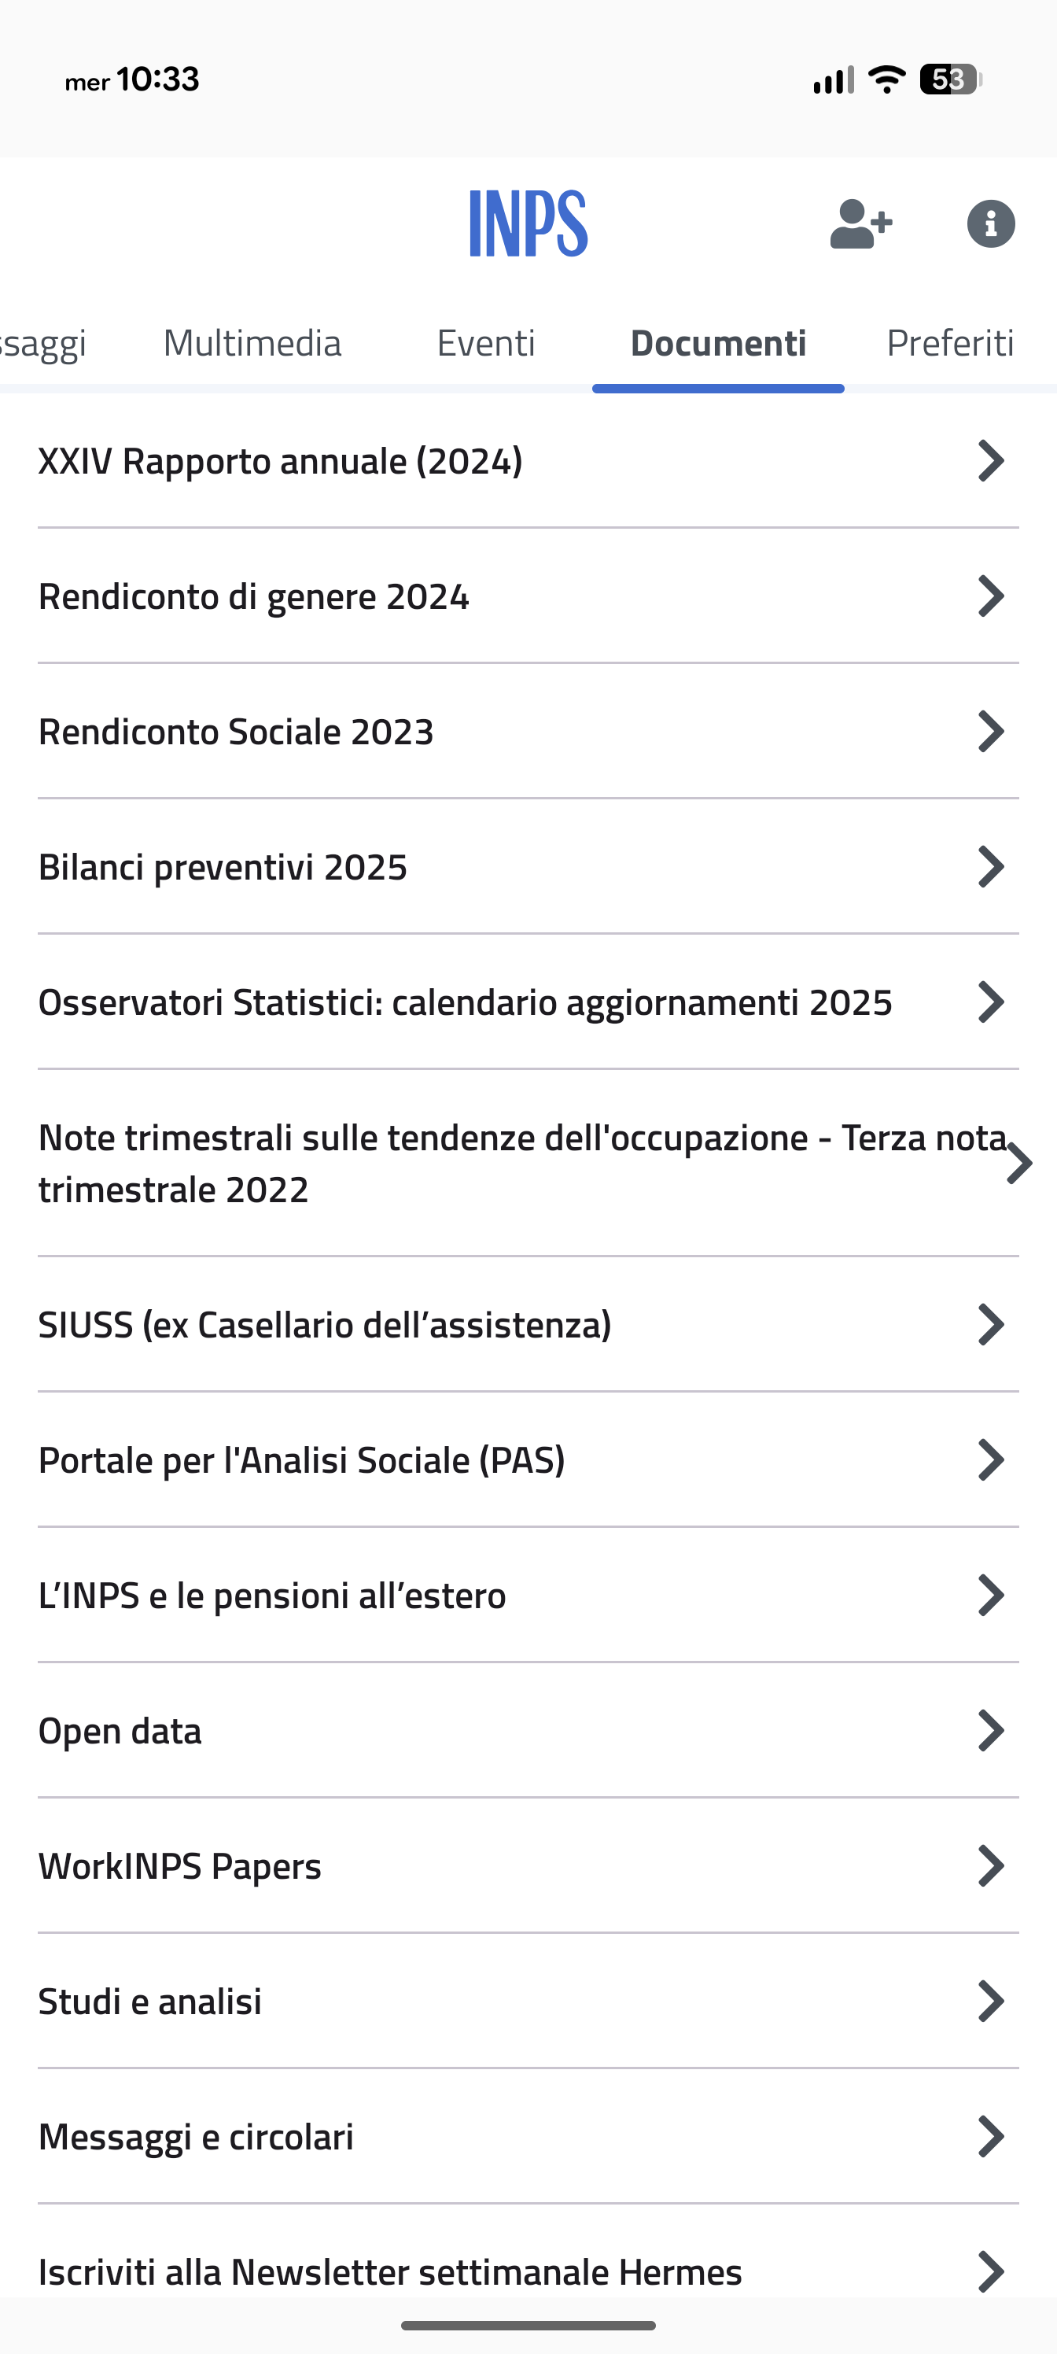Tap chevron beside XXIV Rapporto annuale (2024)
1057x2354 pixels.
pyautogui.click(x=990, y=460)
